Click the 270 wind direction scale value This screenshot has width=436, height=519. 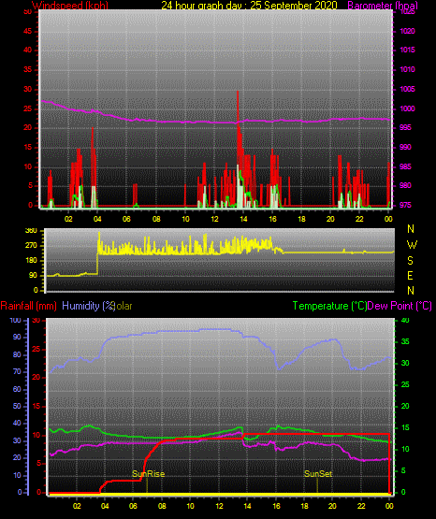(31, 246)
